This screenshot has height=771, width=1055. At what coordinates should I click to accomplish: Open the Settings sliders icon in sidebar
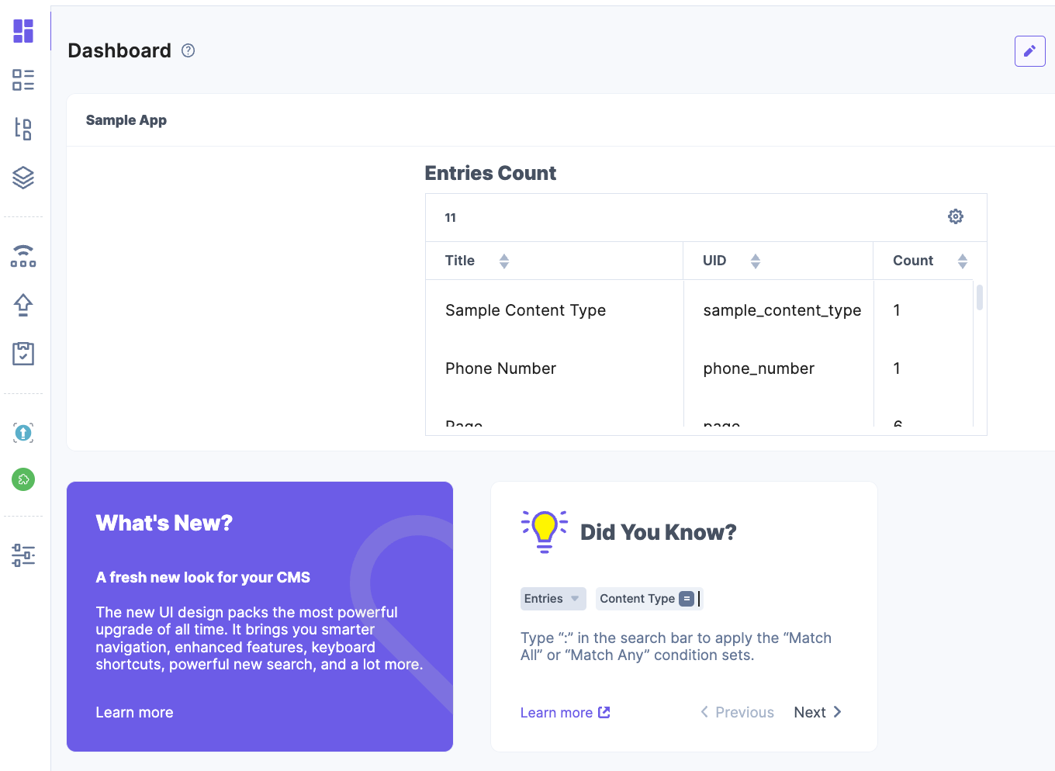tap(23, 555)
